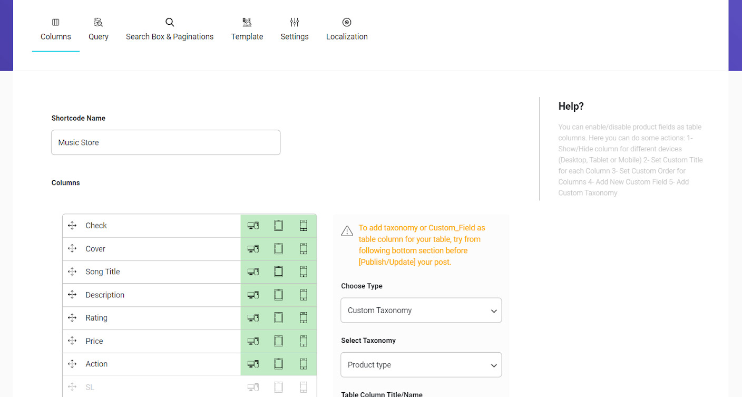The width and height of the screenshot is (742, 397).
Task: Toggle desktop visibility for Cover column
Action: [x=253, y=249]
